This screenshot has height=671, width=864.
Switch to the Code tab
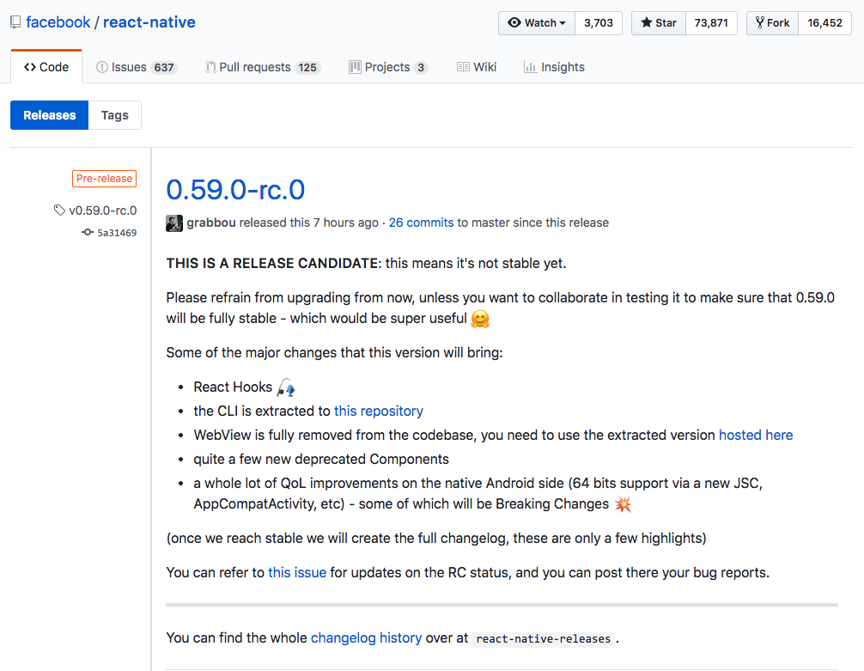point(46,67)
